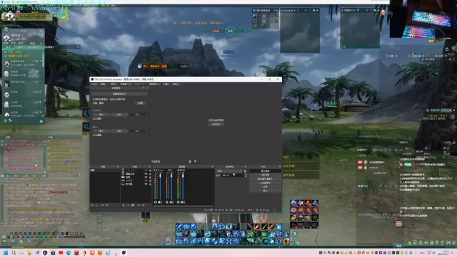The height and width of the screenshot is (257, 457).
Task: Pop out the scene transitions dock via header icon
Action: click(x=246, y=167)
